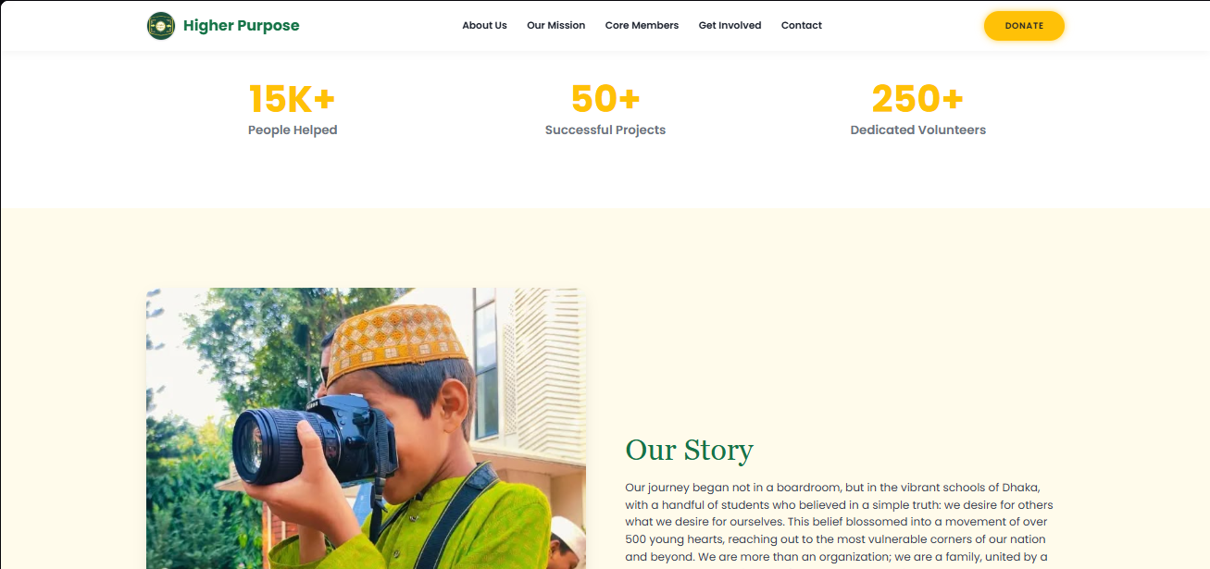Select the Dedicated Volunteers label
The height and width of the screenshot is (569, 1210).
(918, 130)
